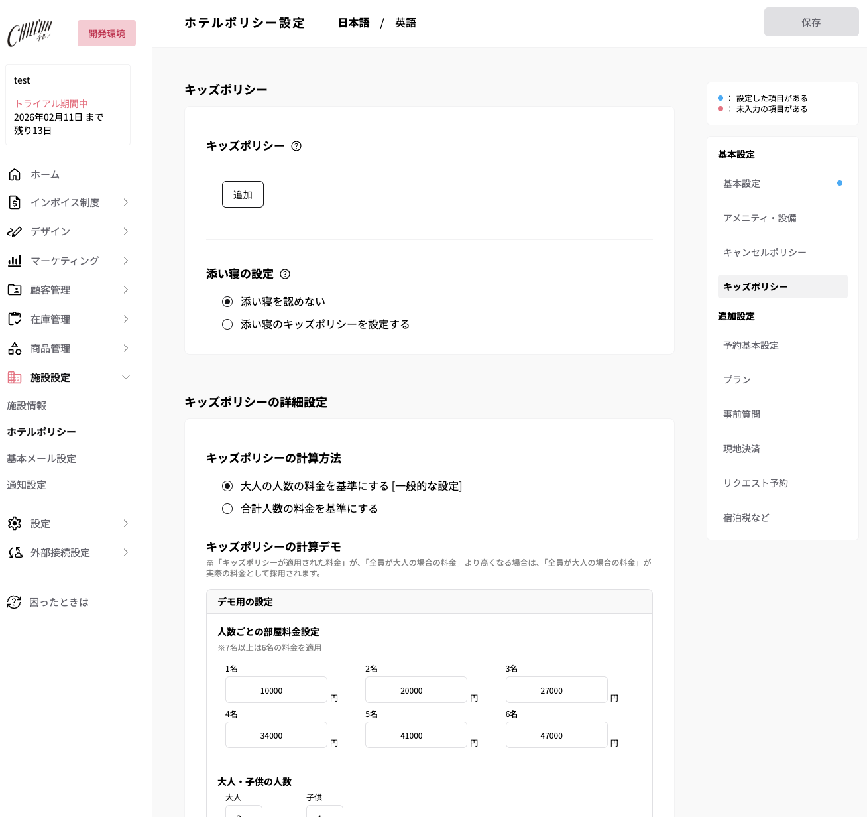Click 困ったときは help link

tap(59, 602)
